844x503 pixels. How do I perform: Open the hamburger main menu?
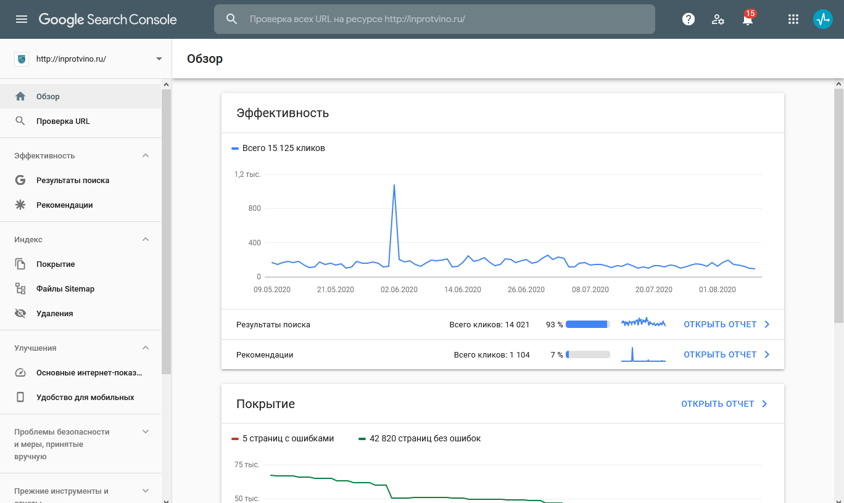22,19
